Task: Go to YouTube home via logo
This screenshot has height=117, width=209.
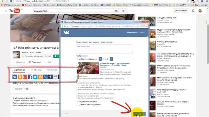Action: (x=14, y=11)
